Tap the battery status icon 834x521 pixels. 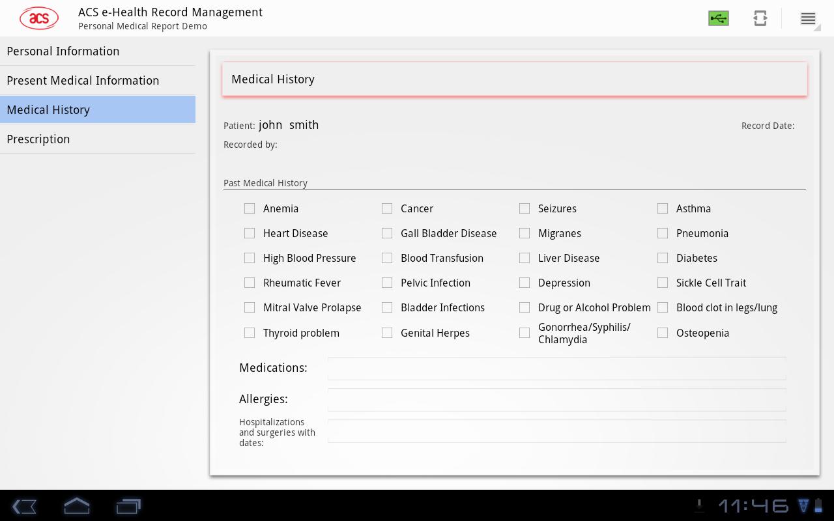coord(818,505)
